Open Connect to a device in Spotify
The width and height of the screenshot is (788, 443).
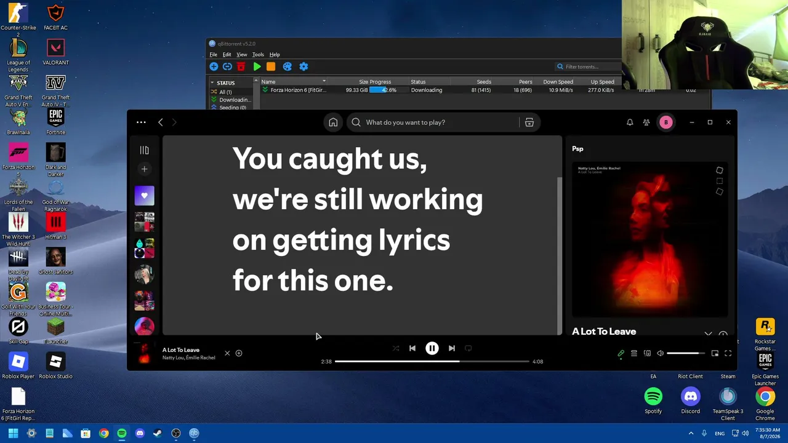[647, 353]
